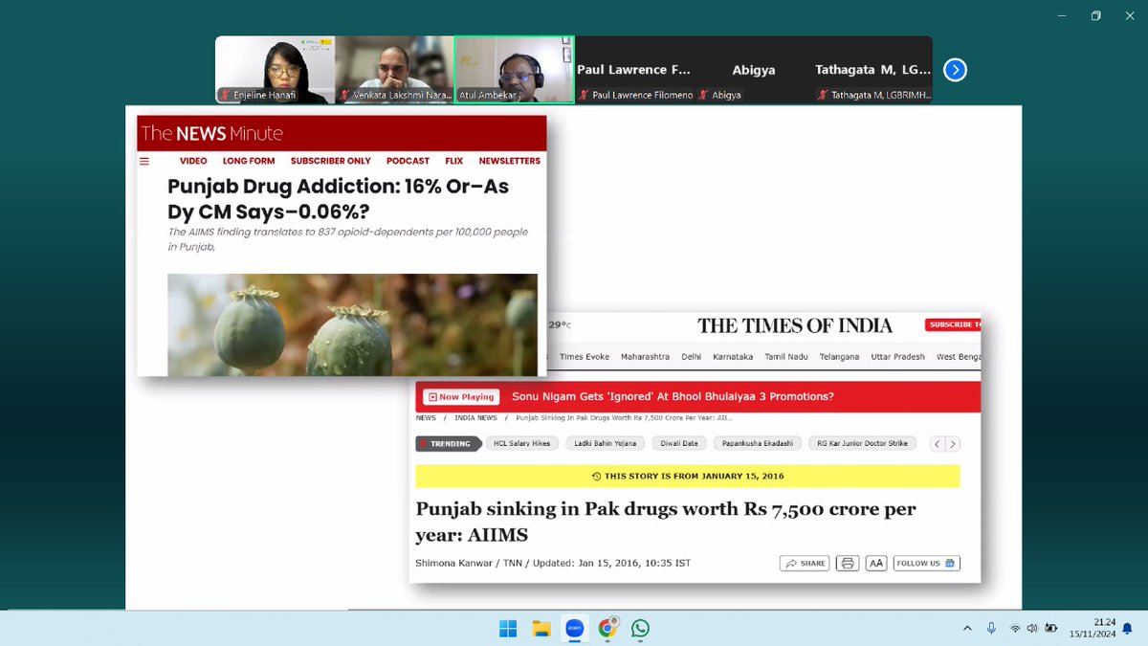Viewport: 1148px width, 646px height.
Task: Click the FOLLOW US button
Action: tap(927, 563)
